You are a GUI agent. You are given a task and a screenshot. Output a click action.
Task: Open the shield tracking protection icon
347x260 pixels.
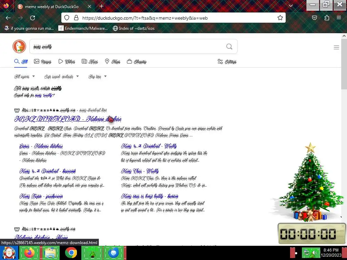click(x=67, y=18)
